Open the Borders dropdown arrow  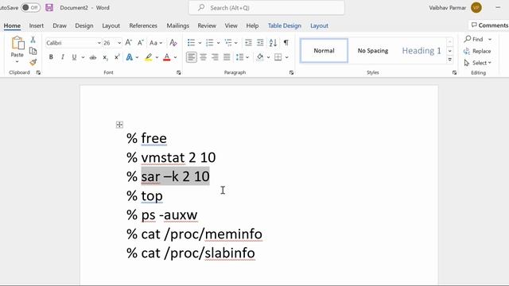(x=286, y=57)
